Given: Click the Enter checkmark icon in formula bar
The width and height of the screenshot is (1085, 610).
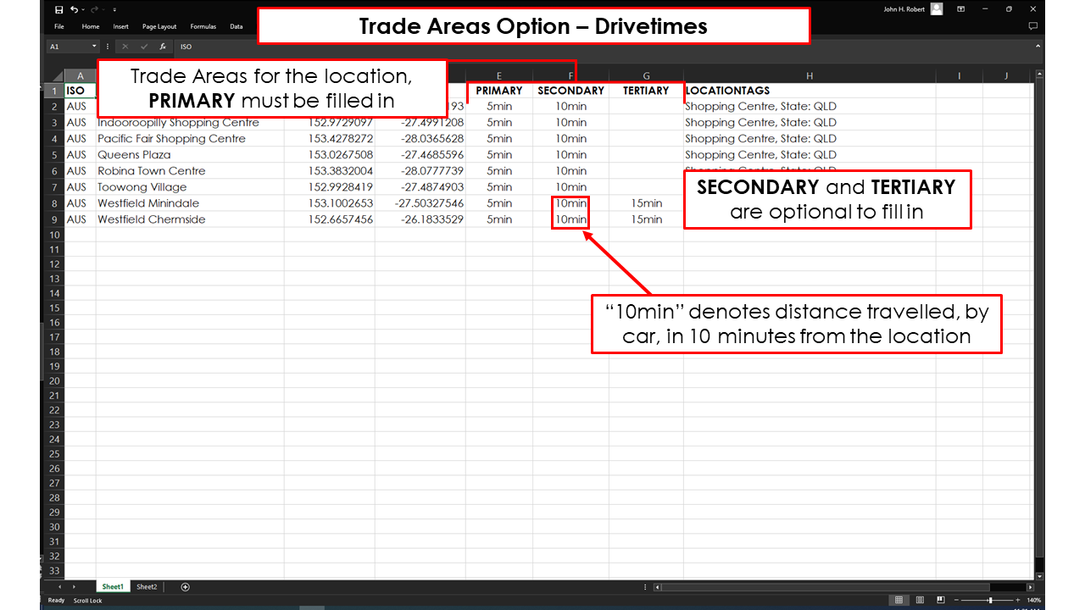Looking at the screenshot, I should [143, 47].
